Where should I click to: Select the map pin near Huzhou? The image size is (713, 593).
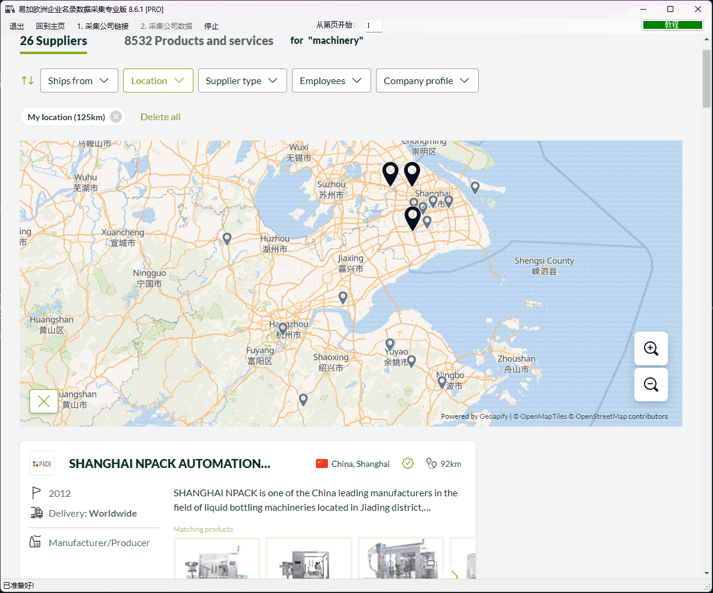click(x=227, y=239)
